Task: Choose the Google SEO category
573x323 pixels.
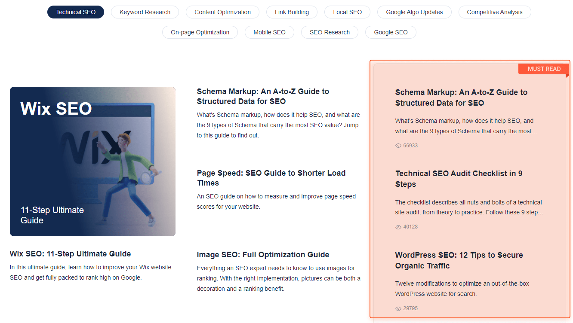Action: click(391, 32)
